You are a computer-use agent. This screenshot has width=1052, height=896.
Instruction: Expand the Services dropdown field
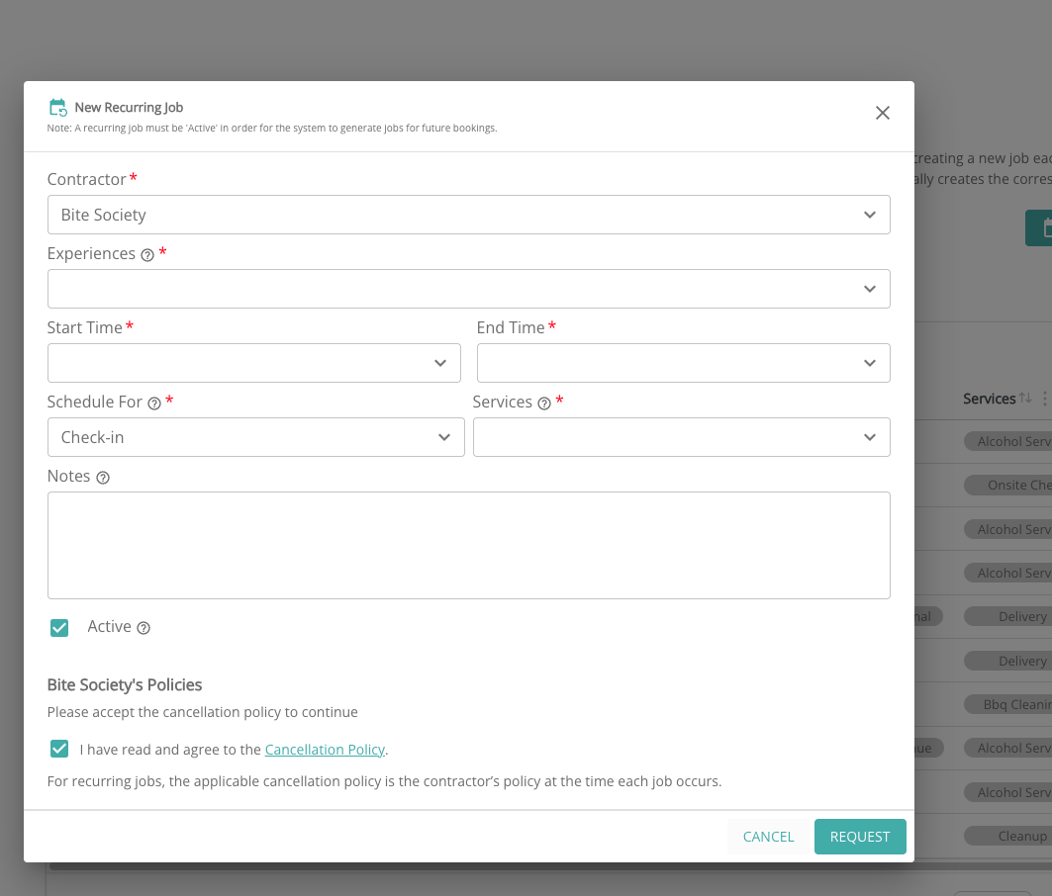tap(681, 437)
